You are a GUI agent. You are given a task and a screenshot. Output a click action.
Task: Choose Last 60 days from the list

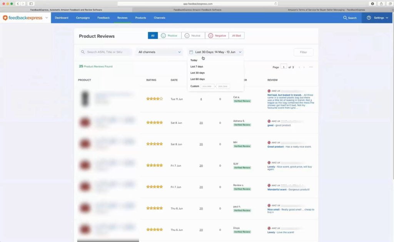(197, 79)
